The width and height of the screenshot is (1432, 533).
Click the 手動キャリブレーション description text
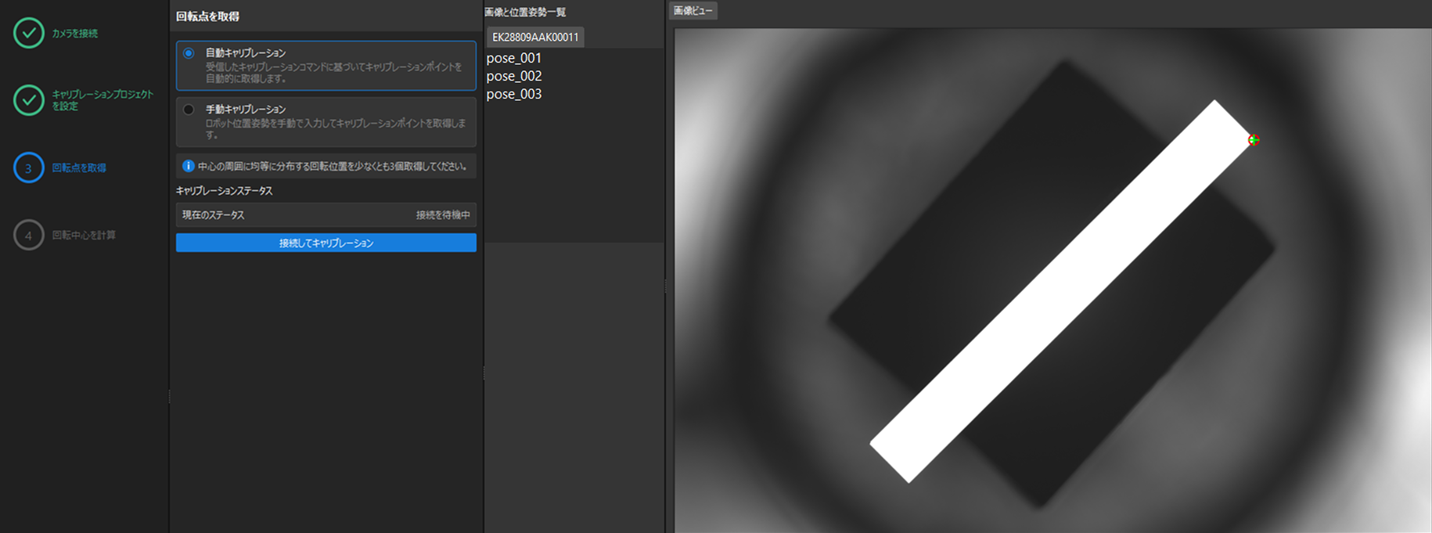tap(336, 128)
